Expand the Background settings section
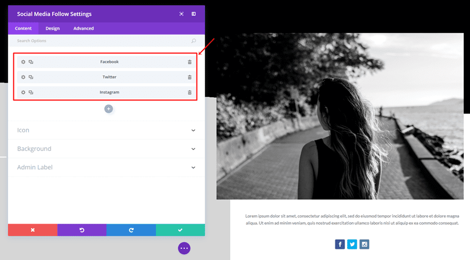This screenshot has height=260, width=470. coord(106,149)
